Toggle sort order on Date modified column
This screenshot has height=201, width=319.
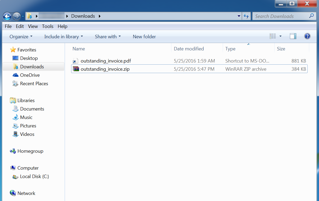click(189, 49)
